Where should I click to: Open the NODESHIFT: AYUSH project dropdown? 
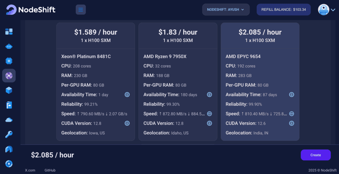(x=226, y=10)
